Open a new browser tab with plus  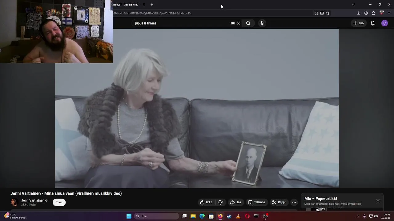click(152, 5)
